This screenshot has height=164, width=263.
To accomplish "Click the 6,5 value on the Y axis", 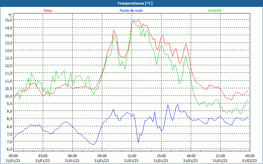I will coord(9,149).
